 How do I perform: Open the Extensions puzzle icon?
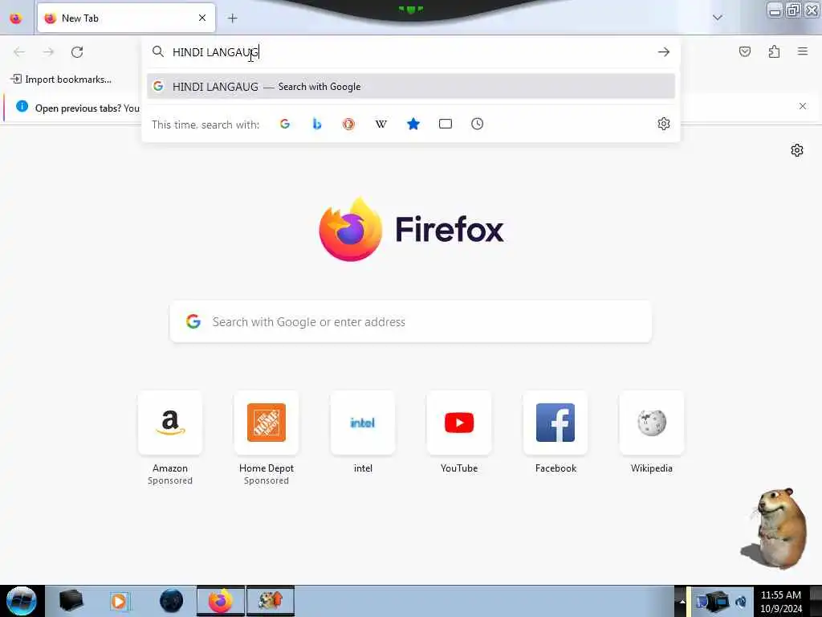(x=775, y=51)
